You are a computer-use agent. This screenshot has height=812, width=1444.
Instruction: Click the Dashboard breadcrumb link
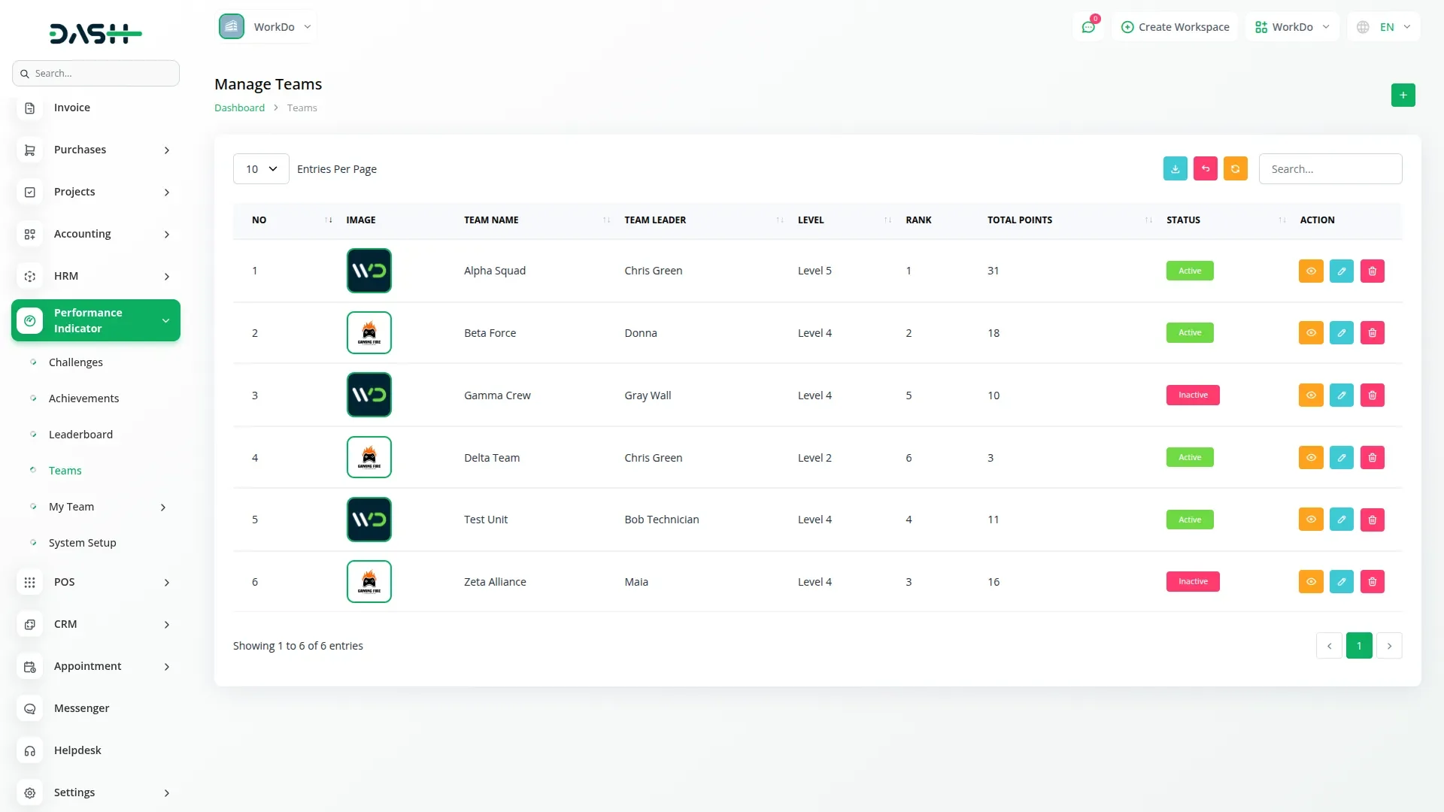coord(239,108)
